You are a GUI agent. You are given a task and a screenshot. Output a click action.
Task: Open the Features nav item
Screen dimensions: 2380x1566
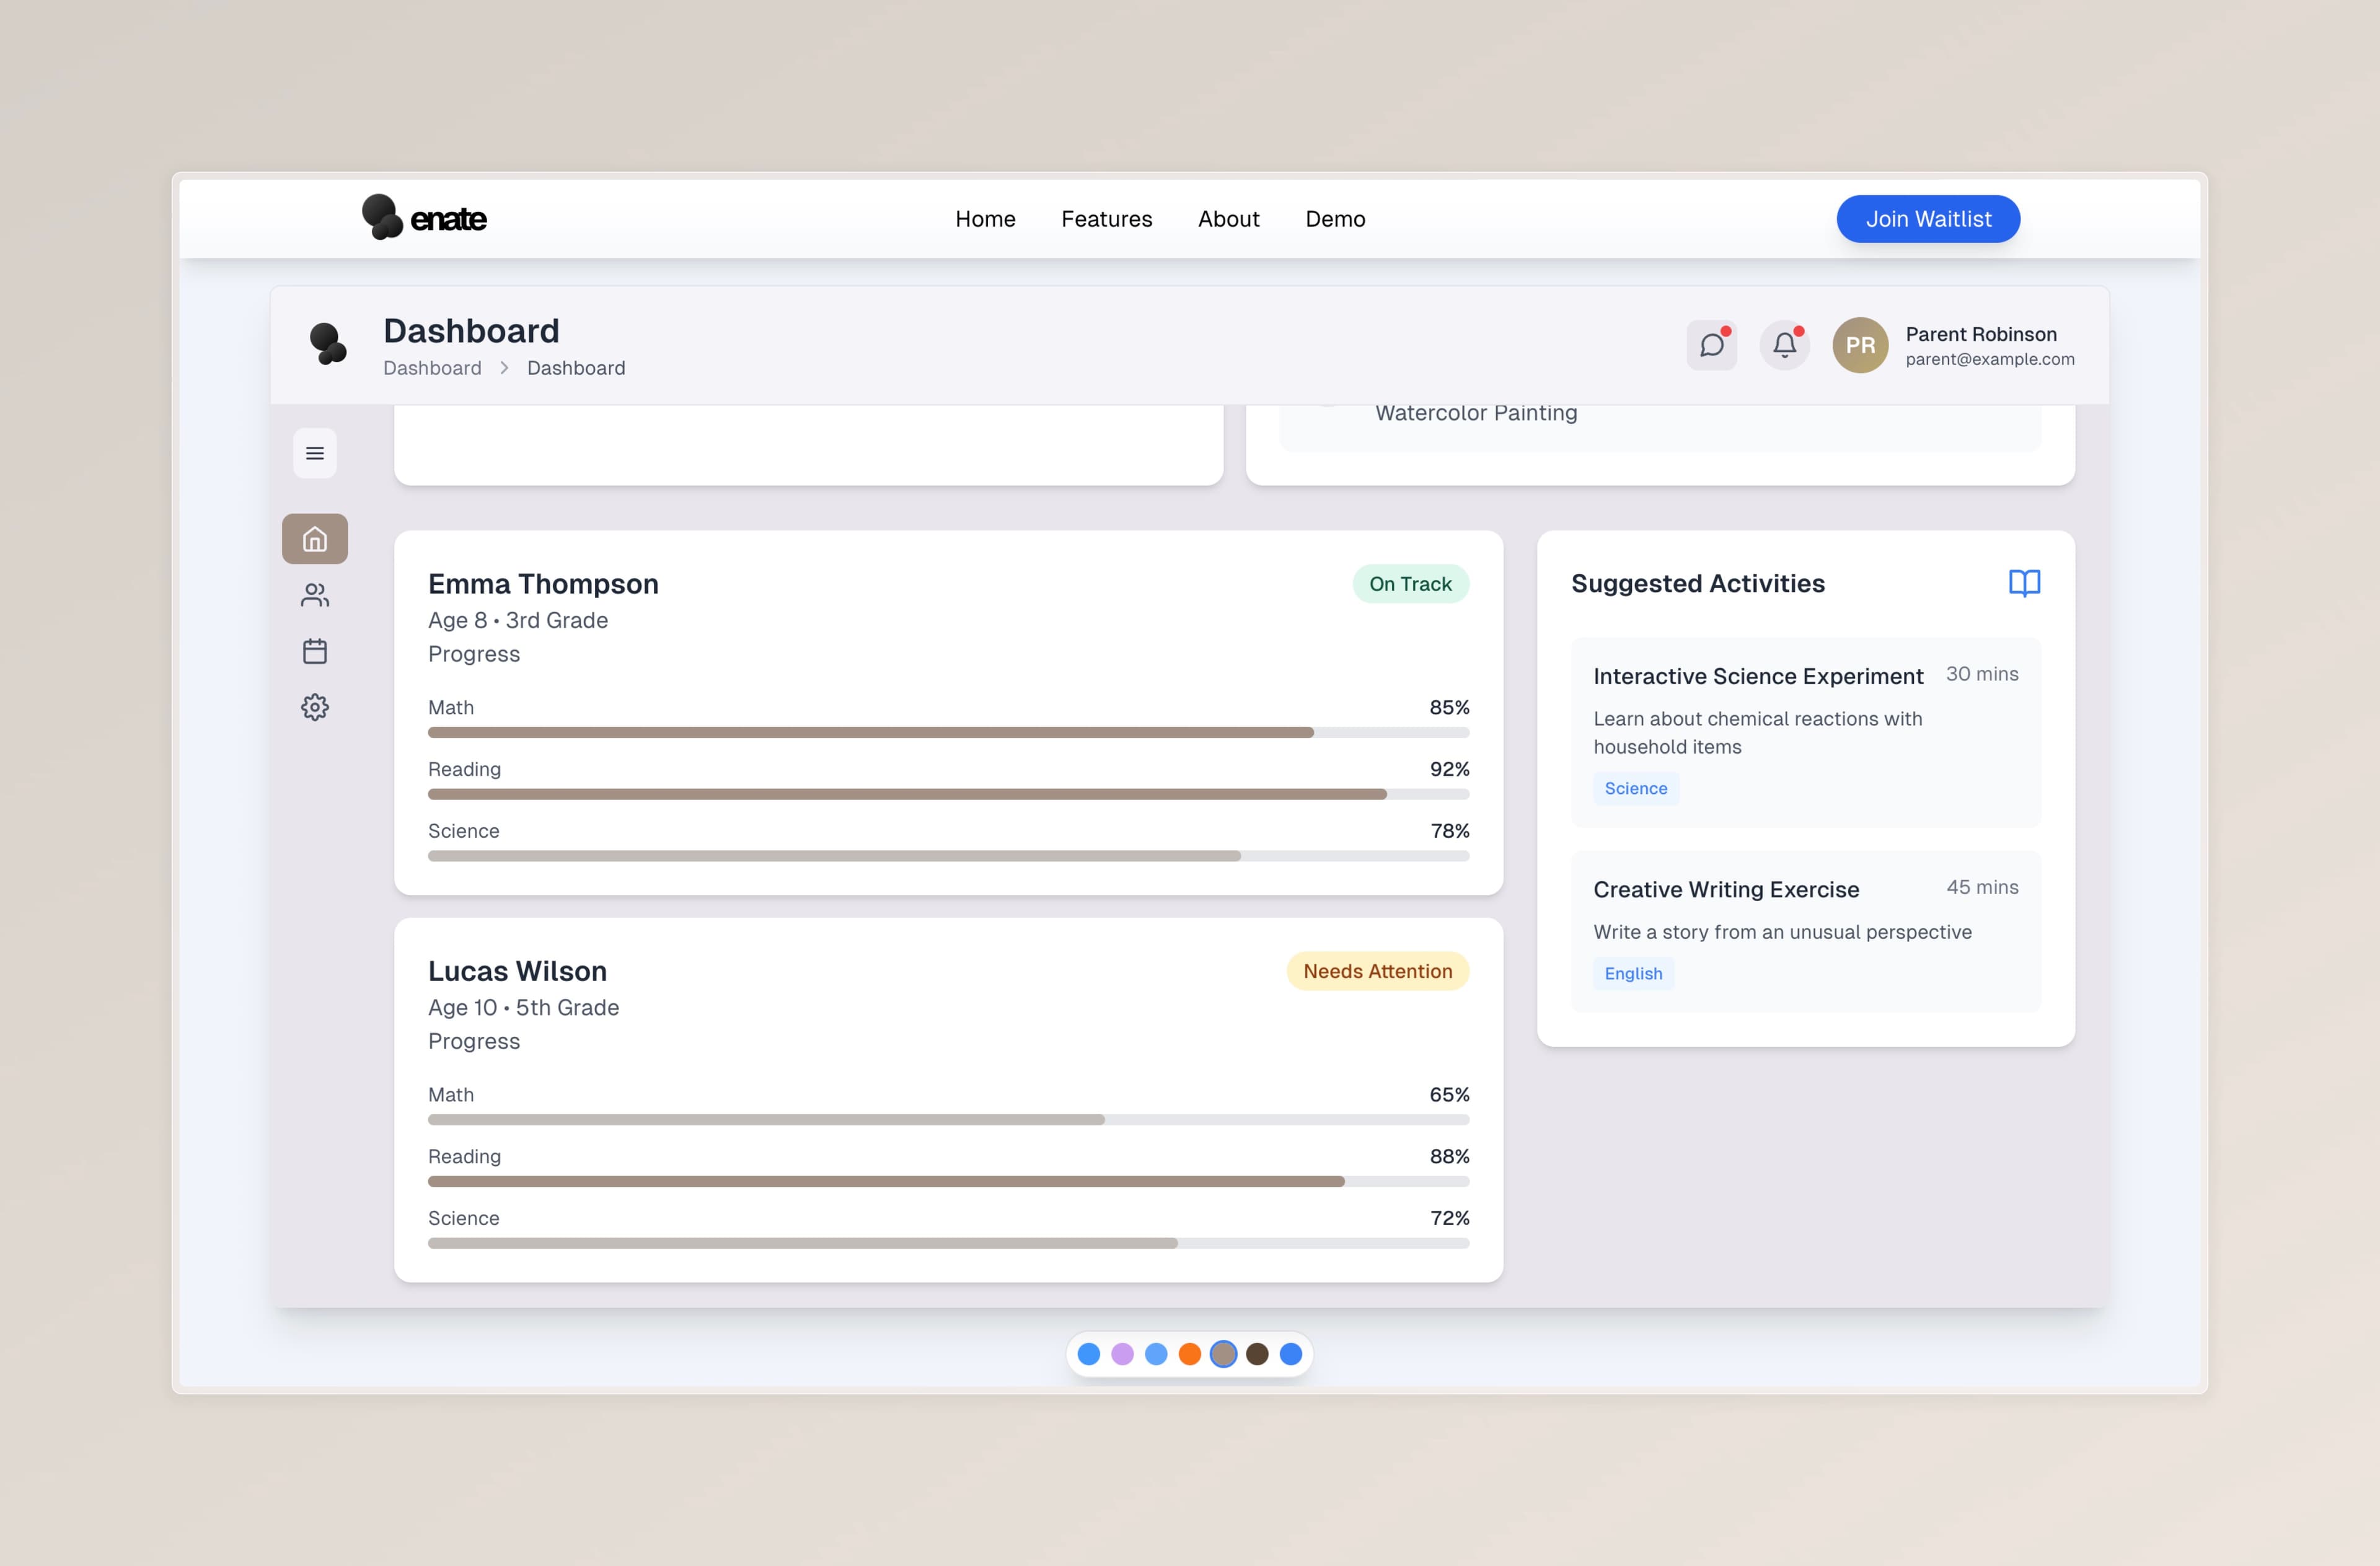click(x=1107, y=219)
